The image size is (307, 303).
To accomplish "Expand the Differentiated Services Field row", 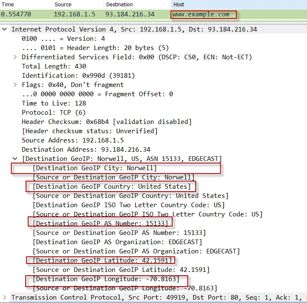I will pos(16,57).
